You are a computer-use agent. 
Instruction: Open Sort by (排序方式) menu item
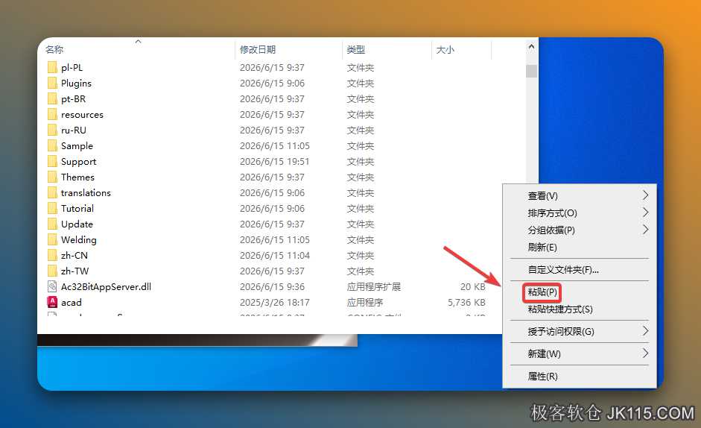tap(553, 213)
